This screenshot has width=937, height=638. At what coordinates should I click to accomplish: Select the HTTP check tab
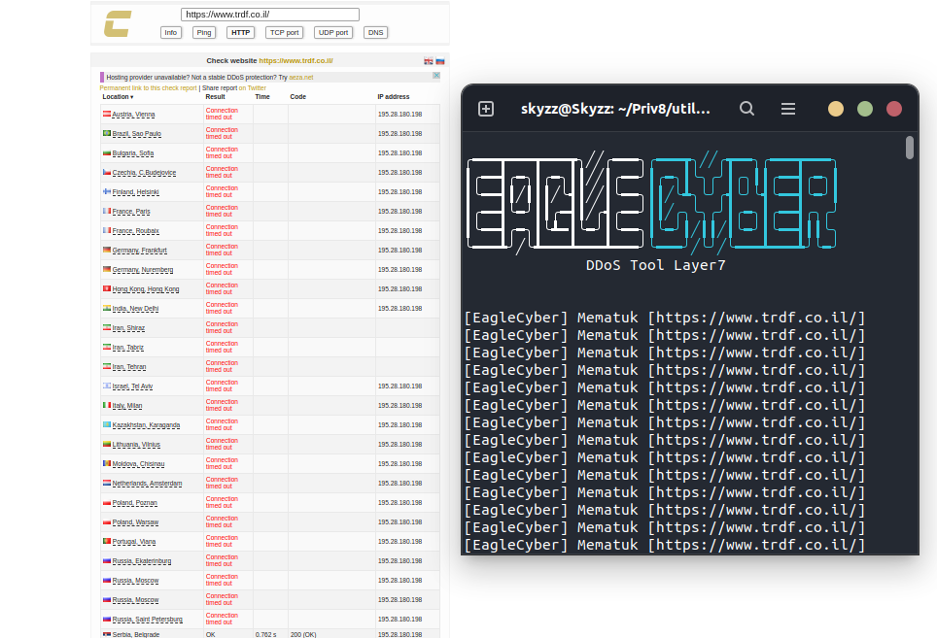[241, 33]
